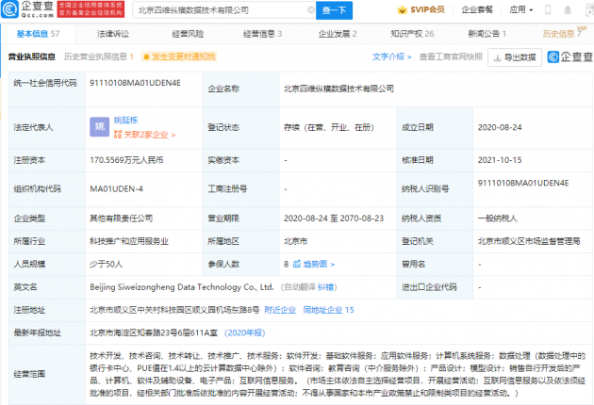
Task: Click the Qcc.com logo icon
Action: click(9, 9)
